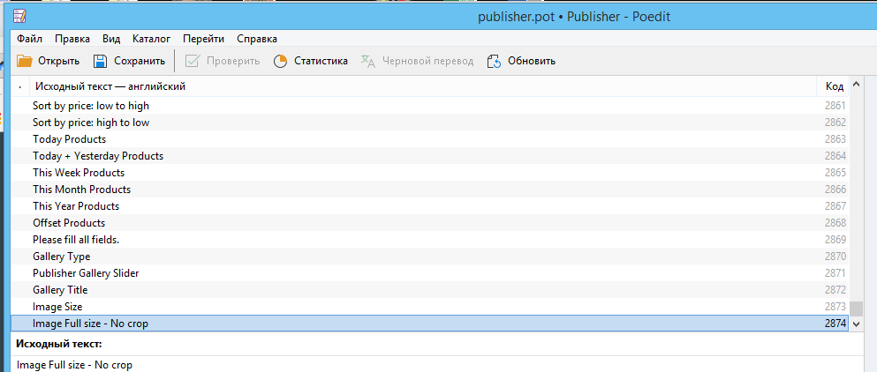This screenshot has height=372, width=877.
Task: Refresh catalog with the Обновить icon
Action: (494, 61)
